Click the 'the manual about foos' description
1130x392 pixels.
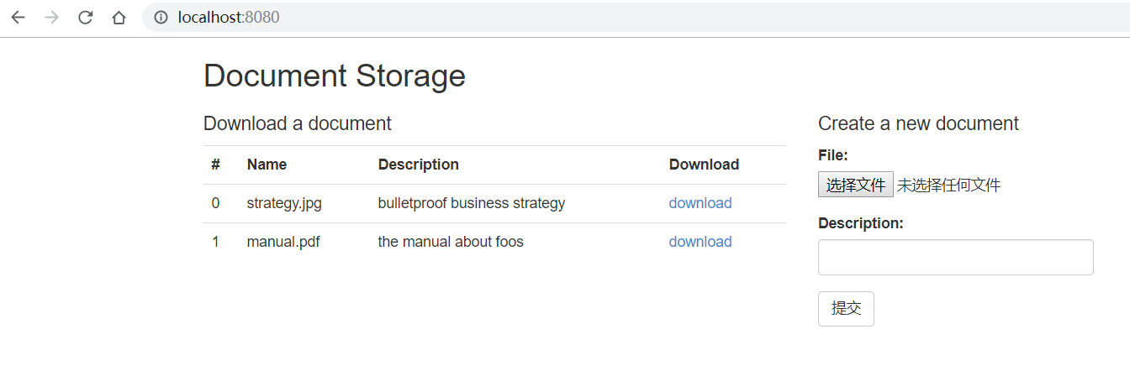coord(451,242)
